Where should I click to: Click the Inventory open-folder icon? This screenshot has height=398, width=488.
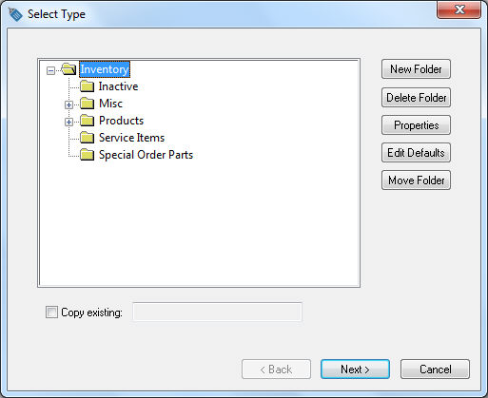tap(68, 69)
